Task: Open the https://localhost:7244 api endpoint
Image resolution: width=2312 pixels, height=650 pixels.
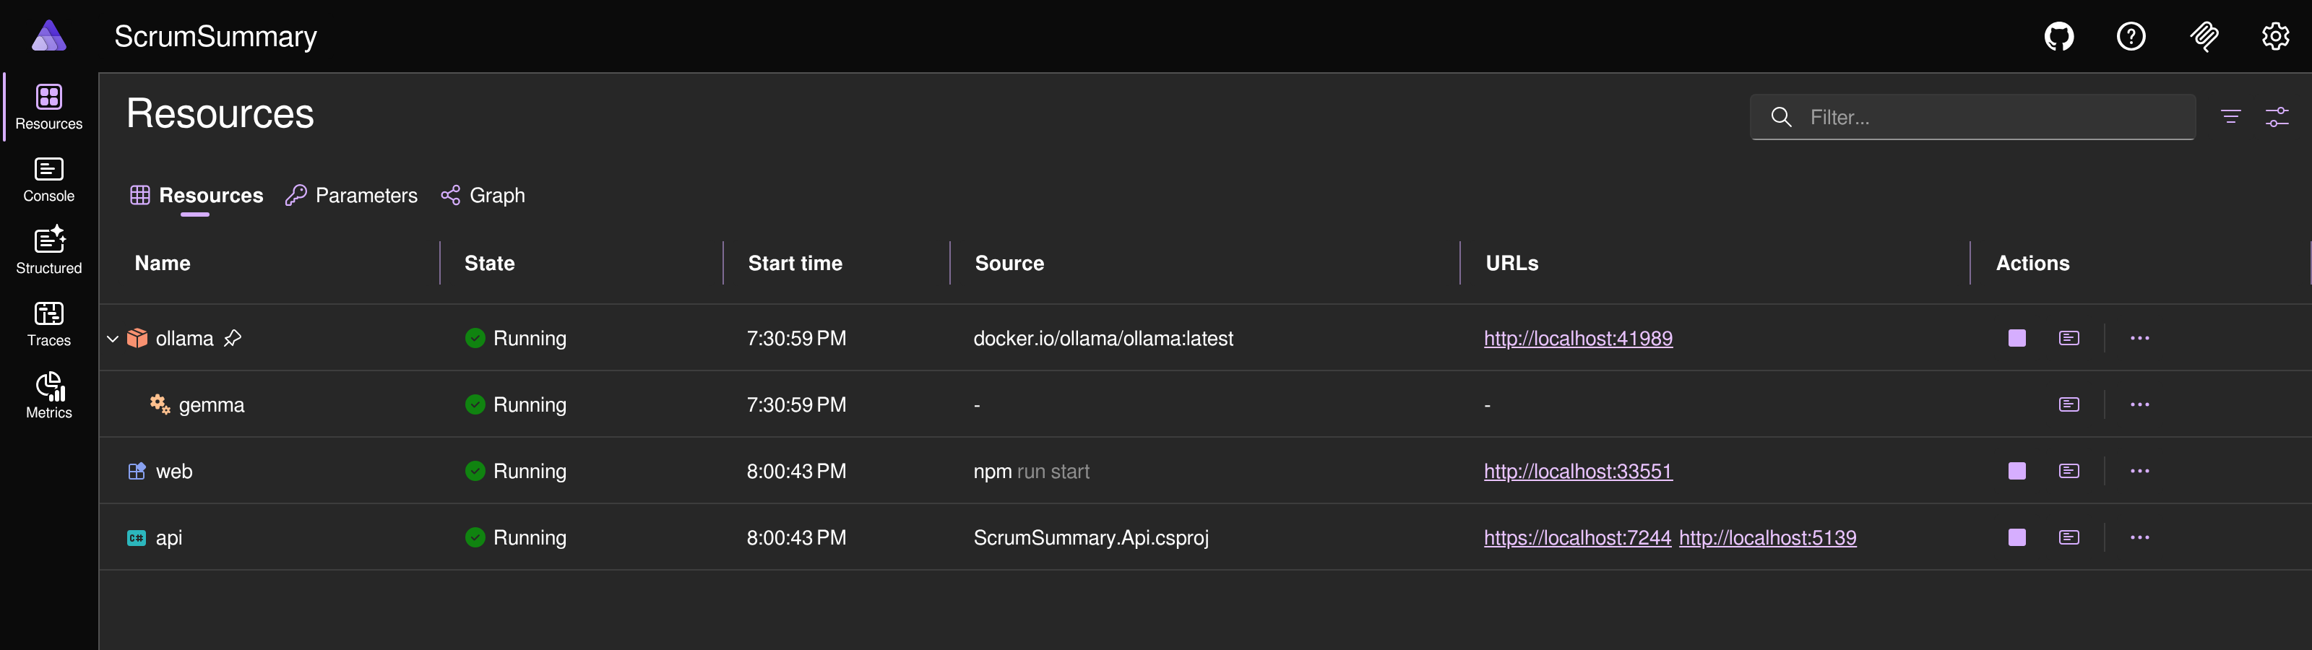Action: pos(1578,538)
